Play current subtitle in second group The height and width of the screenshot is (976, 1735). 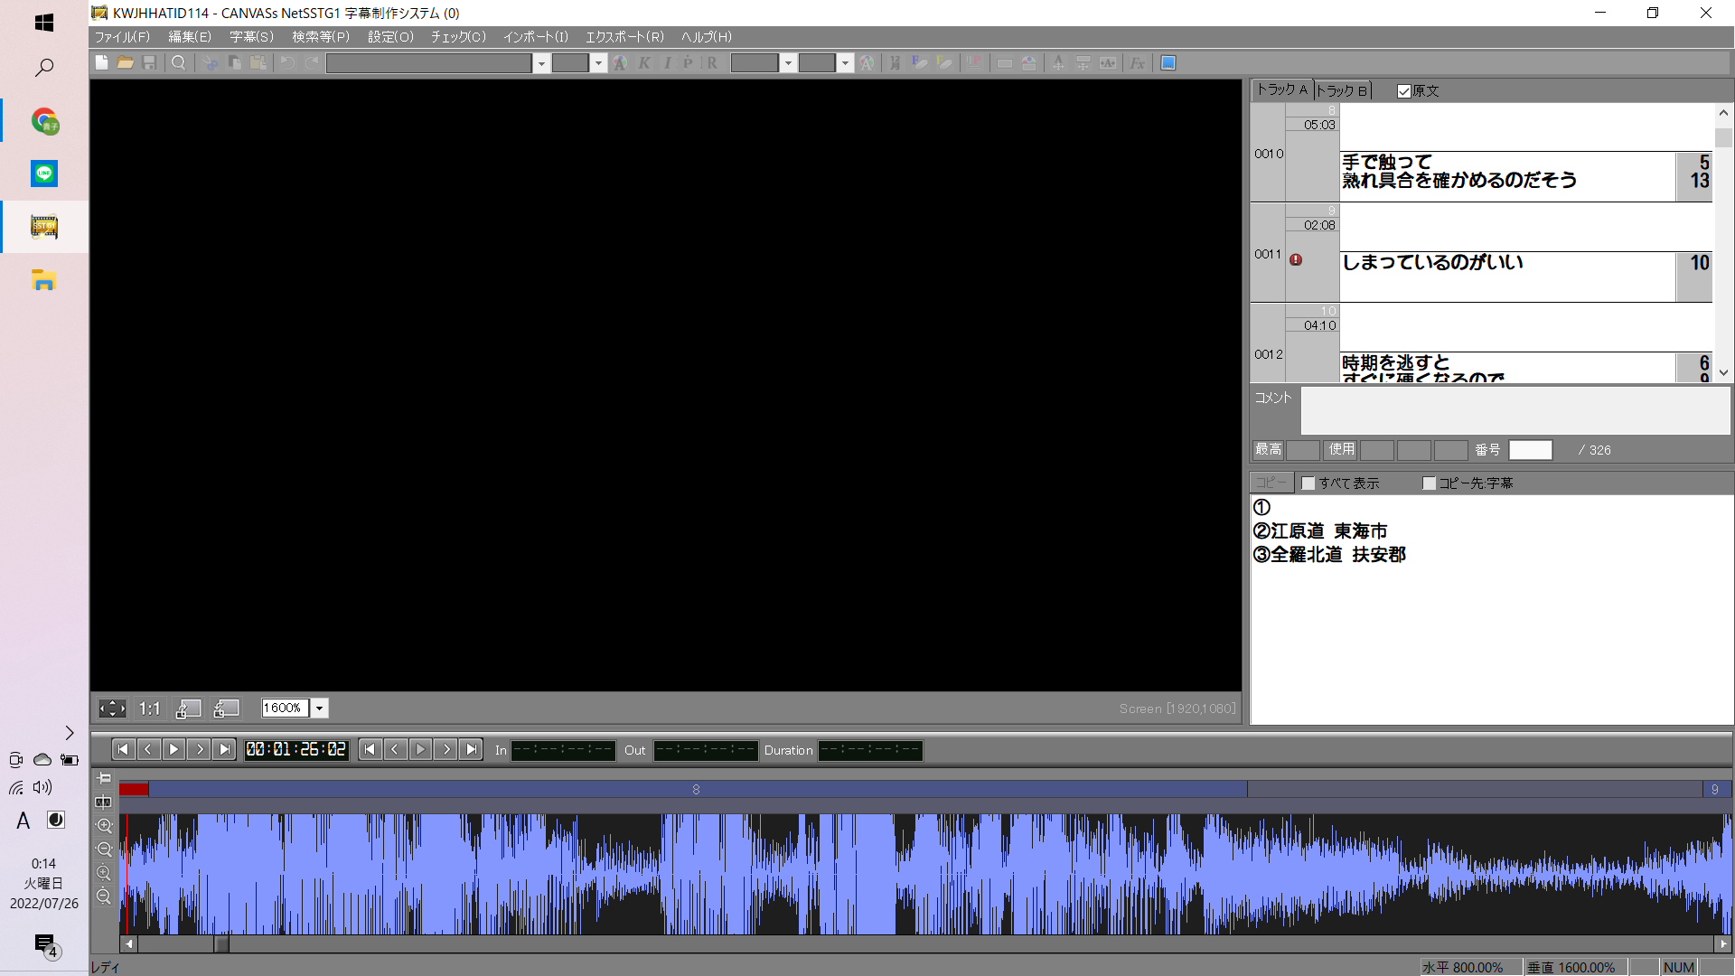(x=420, y=749)
